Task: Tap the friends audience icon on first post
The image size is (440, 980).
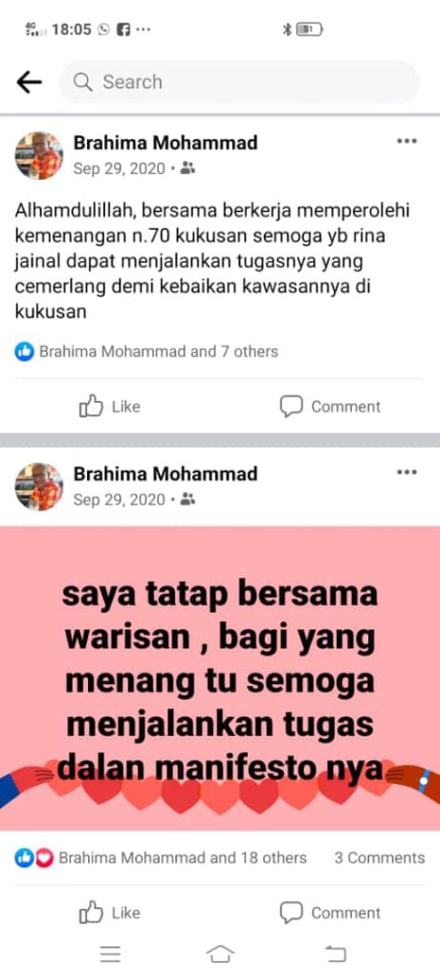Action: (187, 168)
